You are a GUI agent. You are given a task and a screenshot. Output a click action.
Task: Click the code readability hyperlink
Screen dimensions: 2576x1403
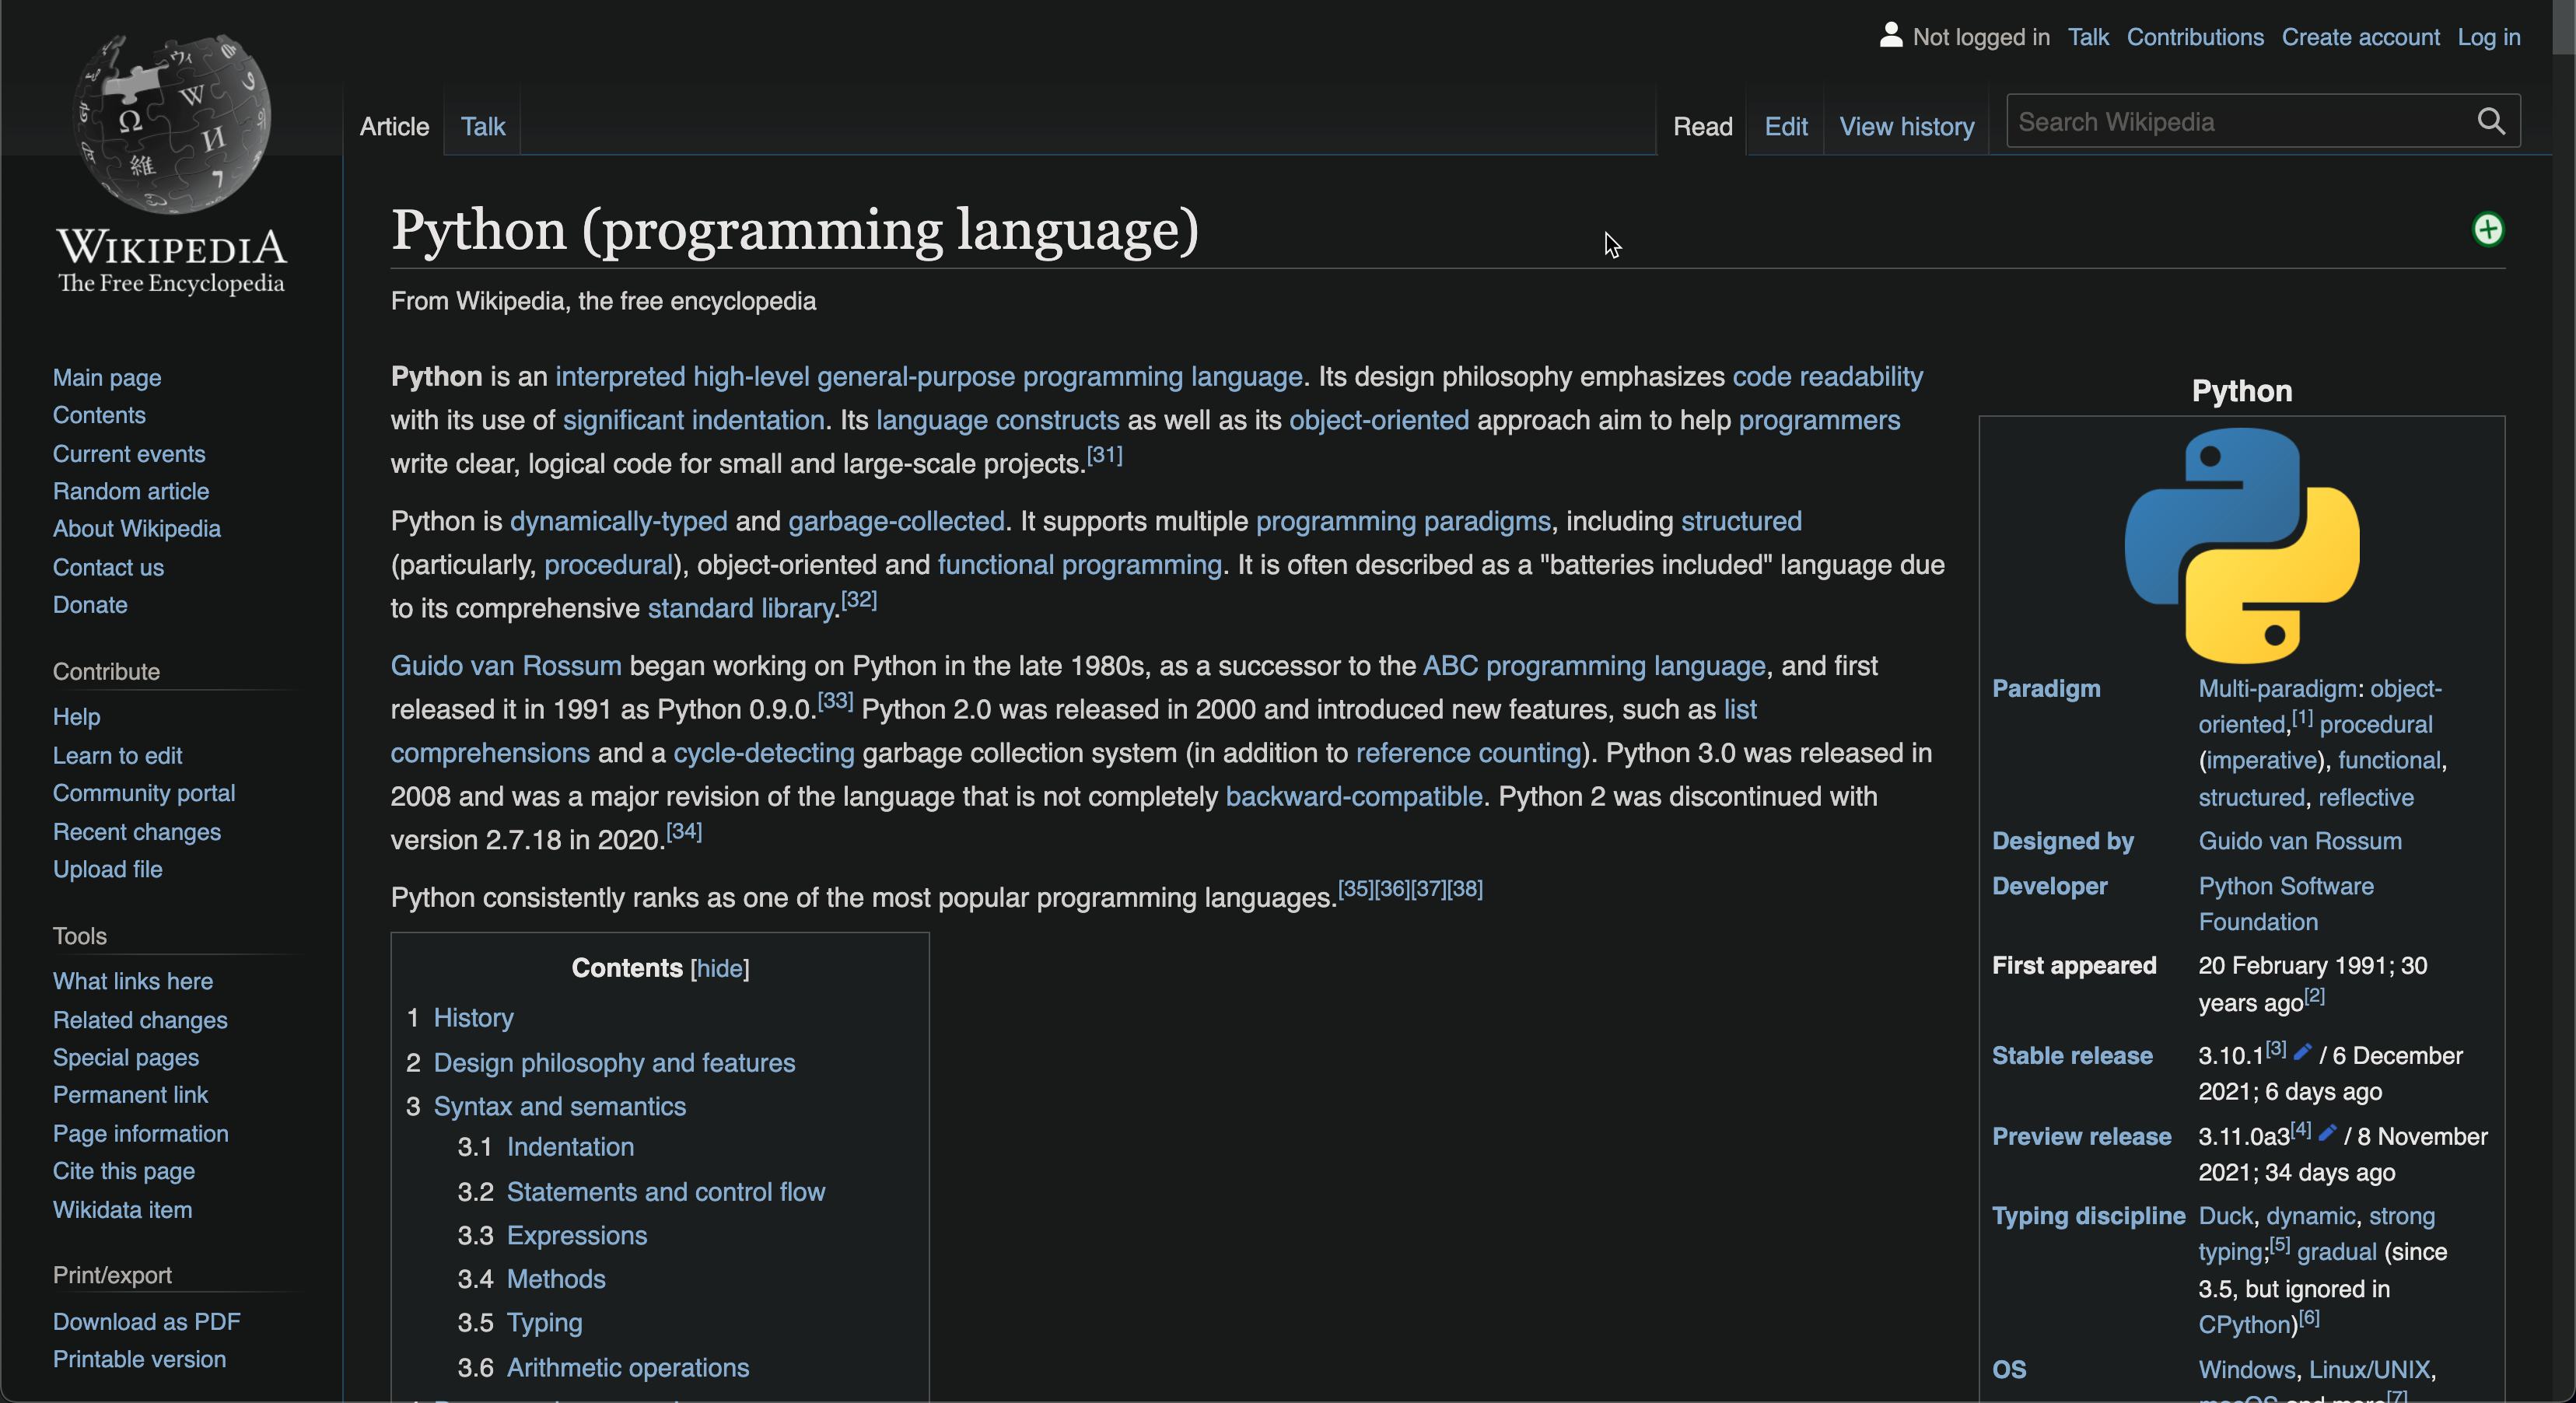tap(1828, 375)
